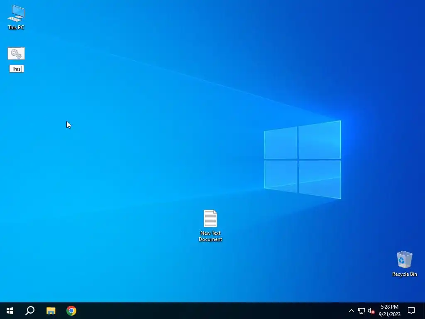The image size is (425, 319).
Task: Launch File Explorer from taskbar
Action: click(x=51, y=311)
